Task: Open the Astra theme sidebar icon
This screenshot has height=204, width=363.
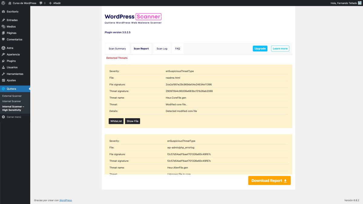Action: pos(4,48)
